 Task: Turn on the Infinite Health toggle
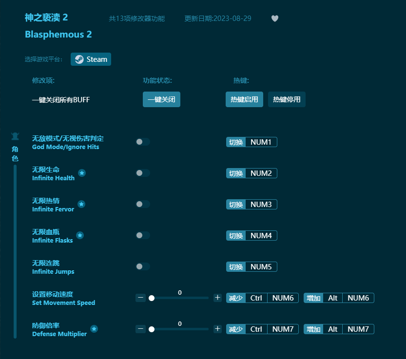pyautogui.click(x=143, y=173)
